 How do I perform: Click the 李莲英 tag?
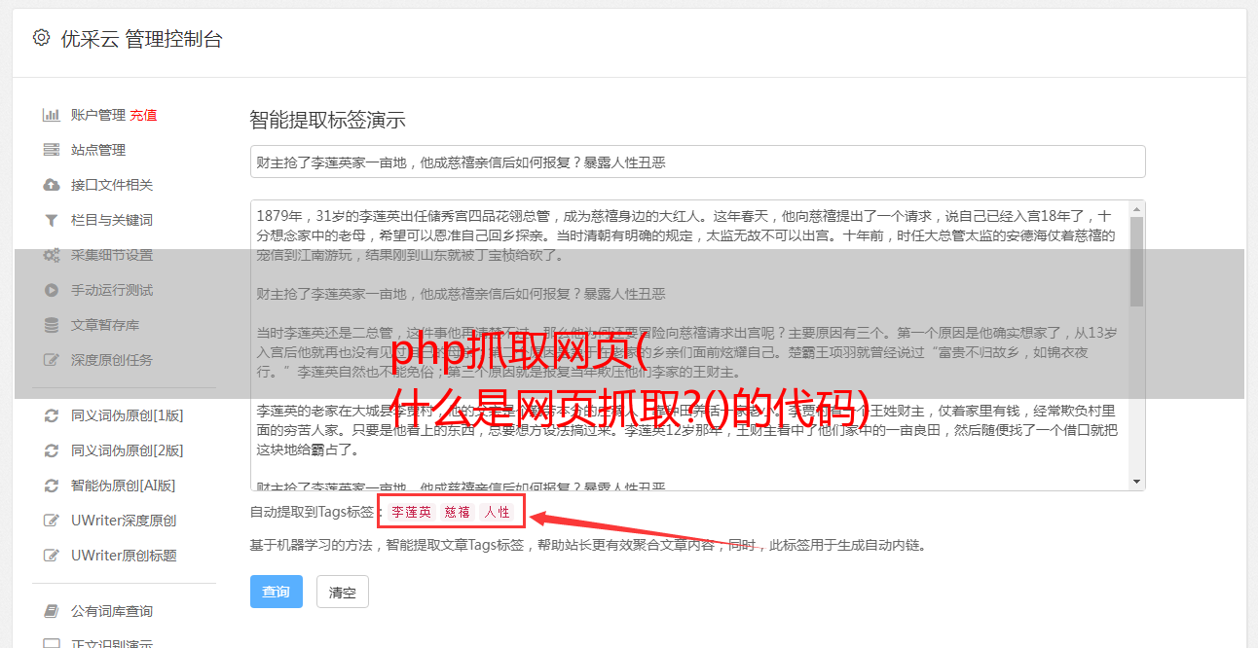point(412,512)
